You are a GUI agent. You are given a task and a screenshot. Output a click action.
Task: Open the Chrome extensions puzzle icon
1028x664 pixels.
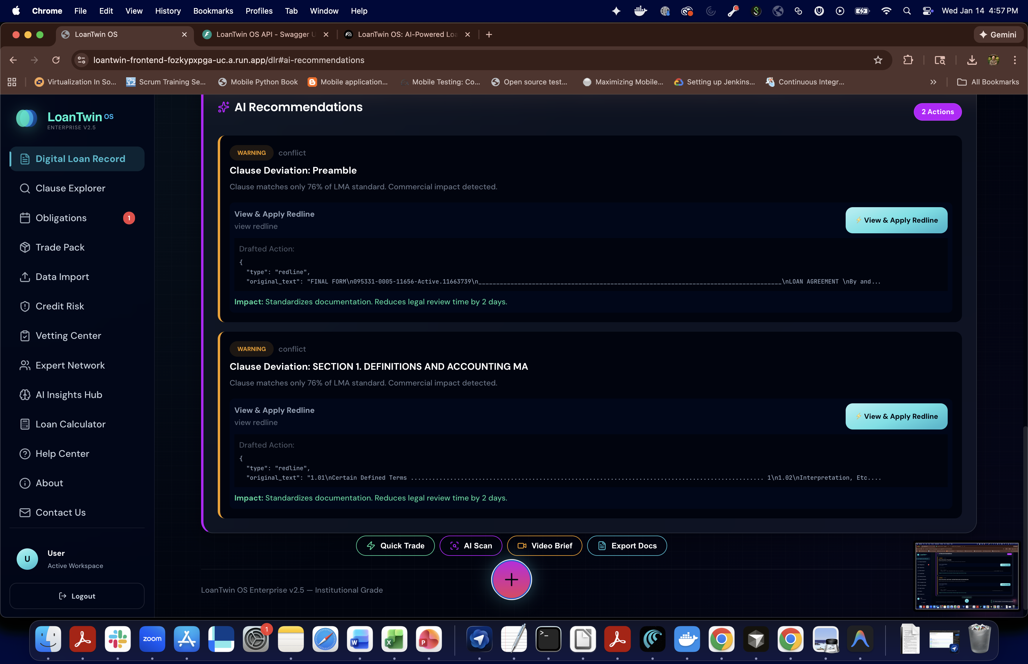pyautogui.click(x=908, y=60)
